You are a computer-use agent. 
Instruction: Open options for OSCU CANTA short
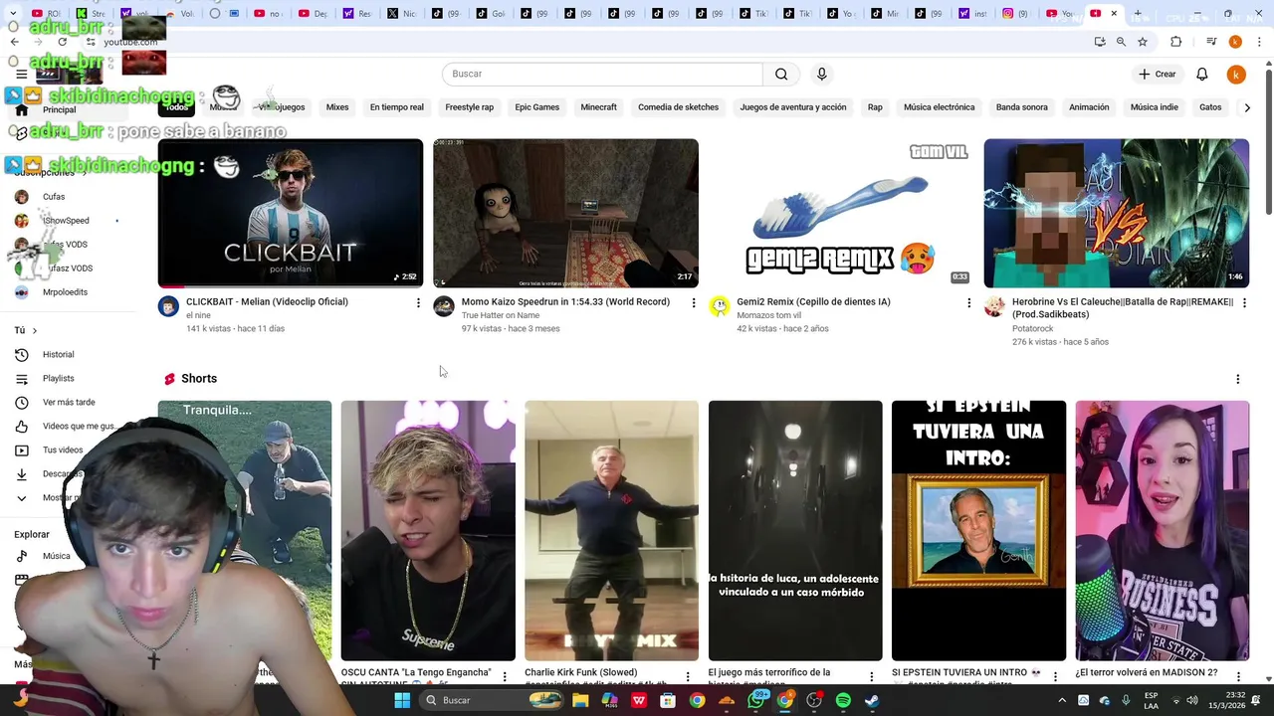[505, 676]
